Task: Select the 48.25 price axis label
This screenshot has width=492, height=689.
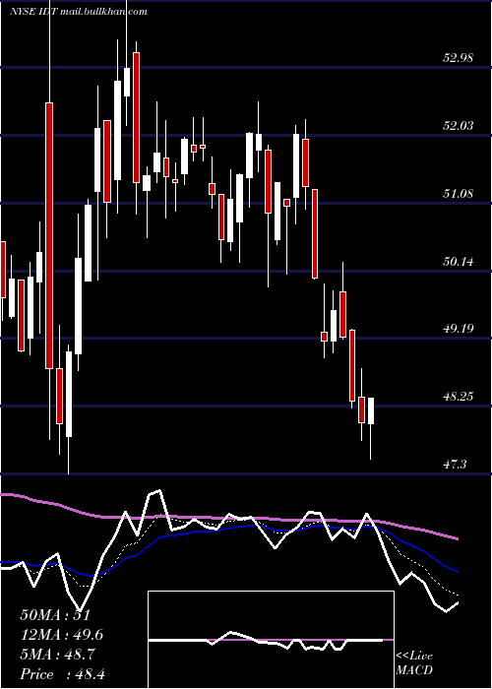Action: [458, 397]
